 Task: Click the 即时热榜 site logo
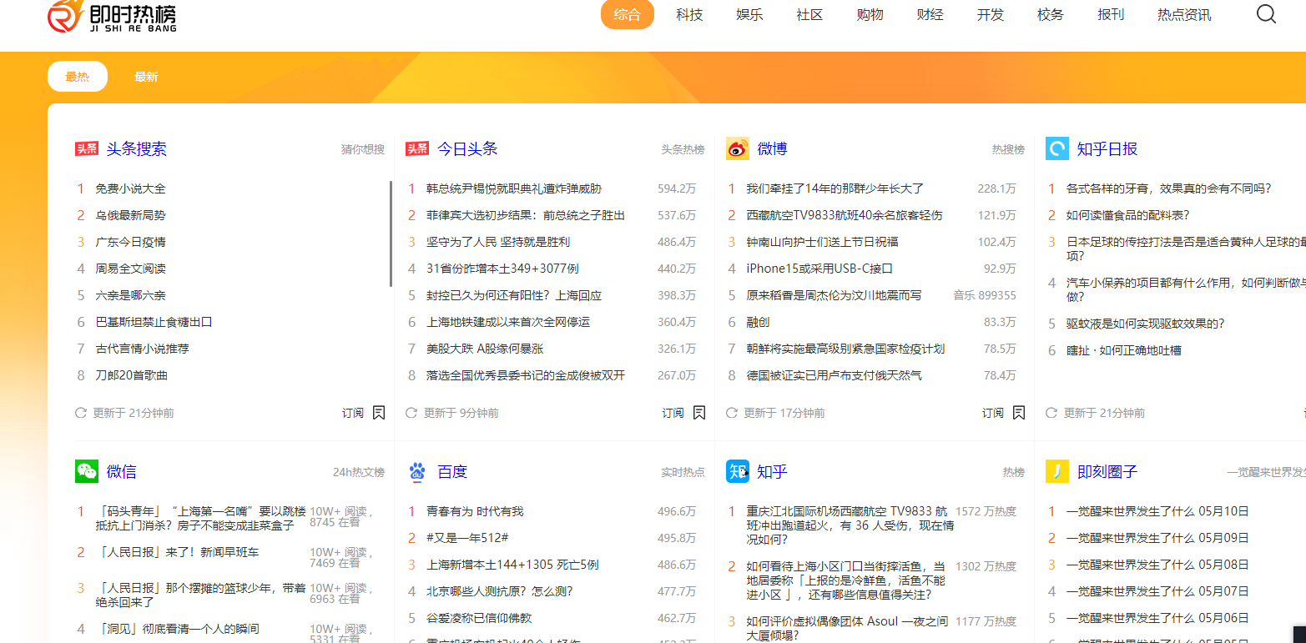tap(112, 17)
